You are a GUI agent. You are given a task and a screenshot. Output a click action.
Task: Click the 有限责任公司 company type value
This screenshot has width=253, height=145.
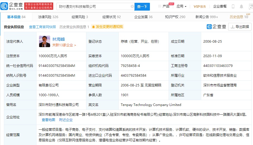click(48, 85)
